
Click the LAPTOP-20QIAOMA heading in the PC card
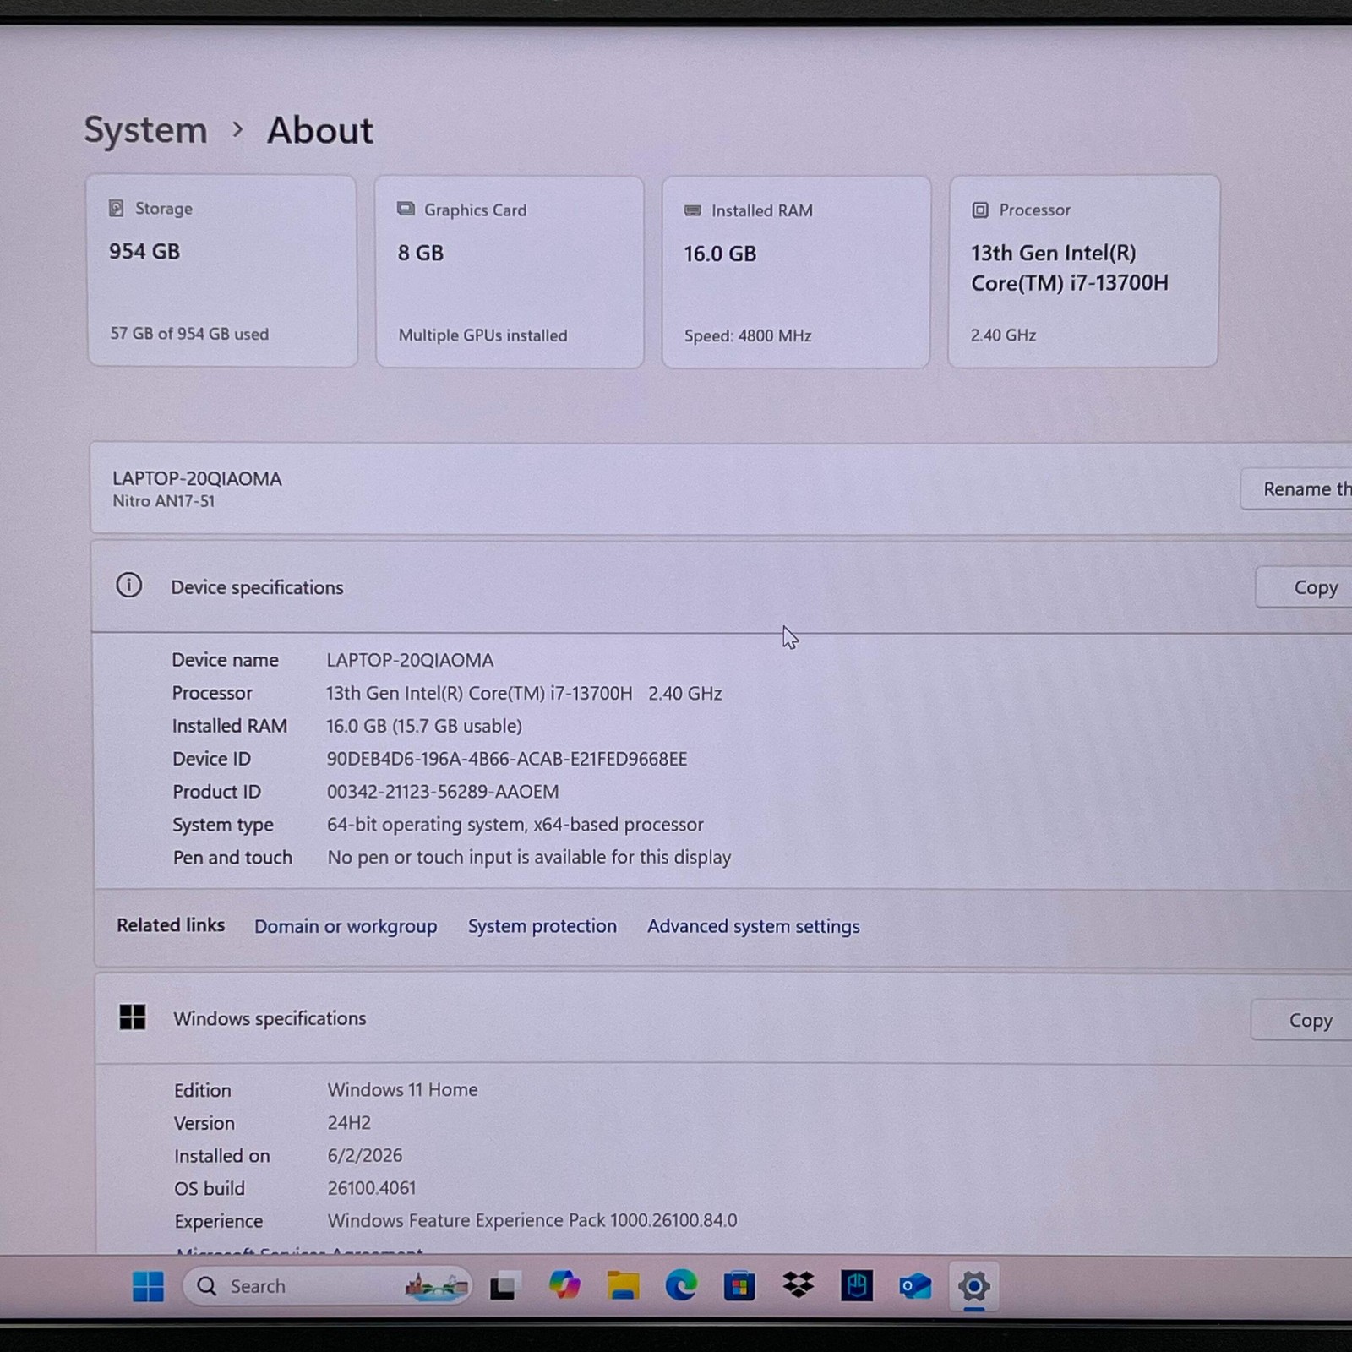point(197,478)
